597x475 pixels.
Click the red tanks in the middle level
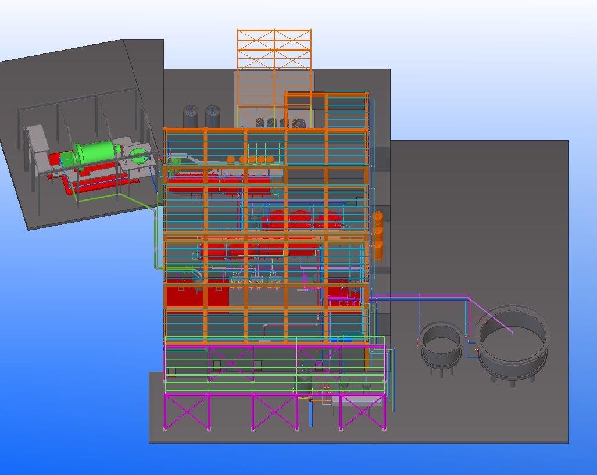click(299, 220)
